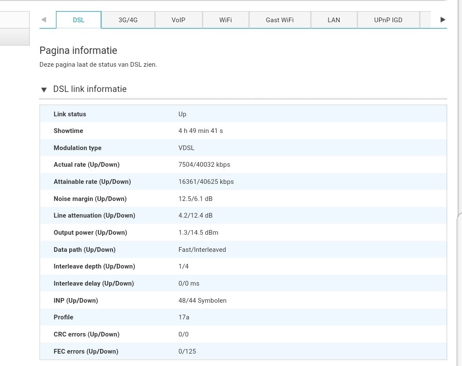Click the Link status value Up

(182, 114)
